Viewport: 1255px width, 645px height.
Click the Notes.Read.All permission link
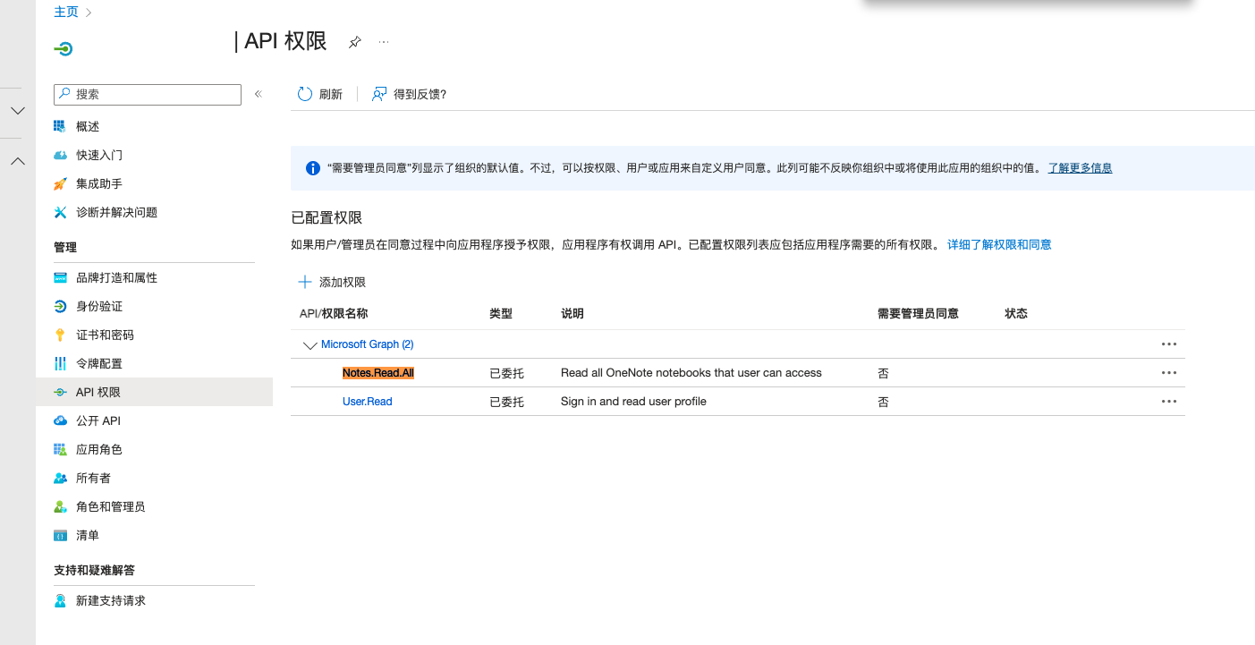(x=378, y=373)
